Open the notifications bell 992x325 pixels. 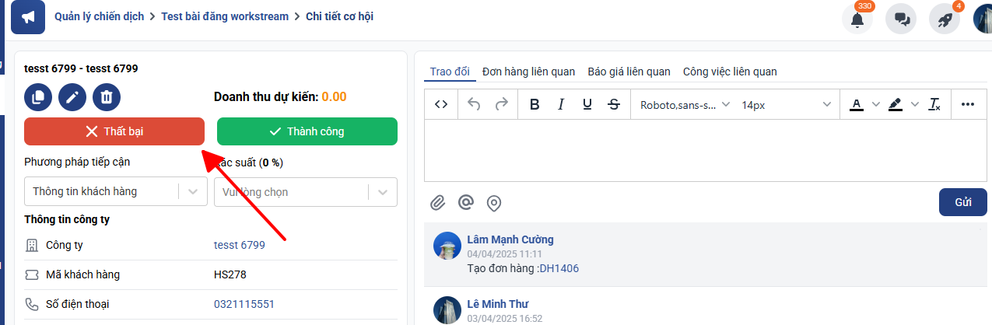pos(857,19)
